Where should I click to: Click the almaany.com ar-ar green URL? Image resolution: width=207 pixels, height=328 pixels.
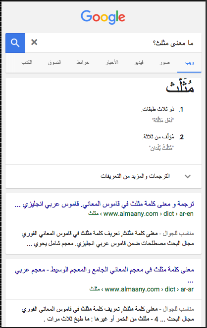[142, 289]
